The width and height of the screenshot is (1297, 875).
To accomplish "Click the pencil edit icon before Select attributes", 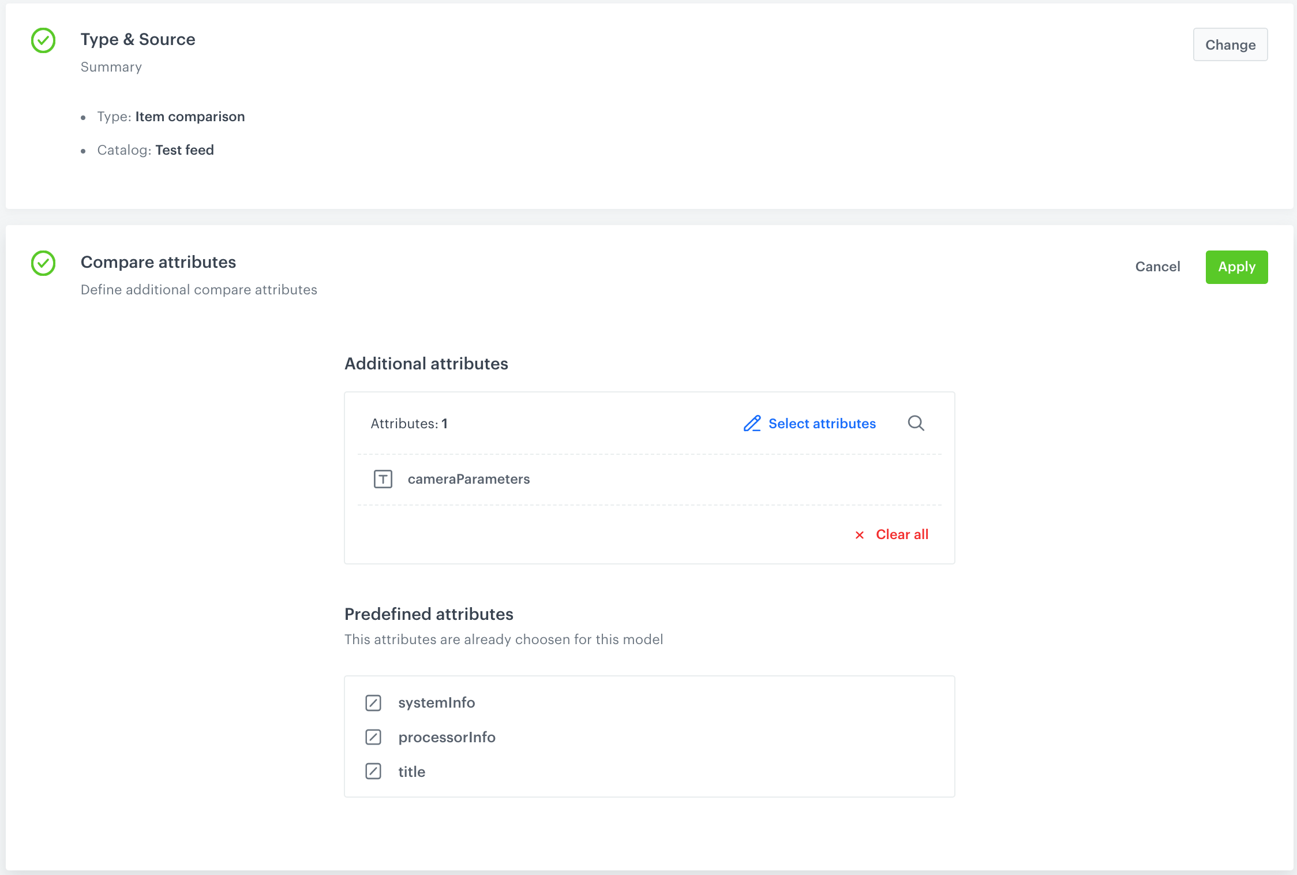I will [x=752, y=423].
